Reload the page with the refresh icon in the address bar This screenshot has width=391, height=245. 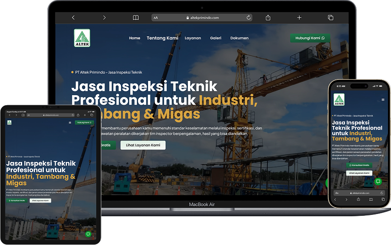pyautogui.click(x=248, y=18)
